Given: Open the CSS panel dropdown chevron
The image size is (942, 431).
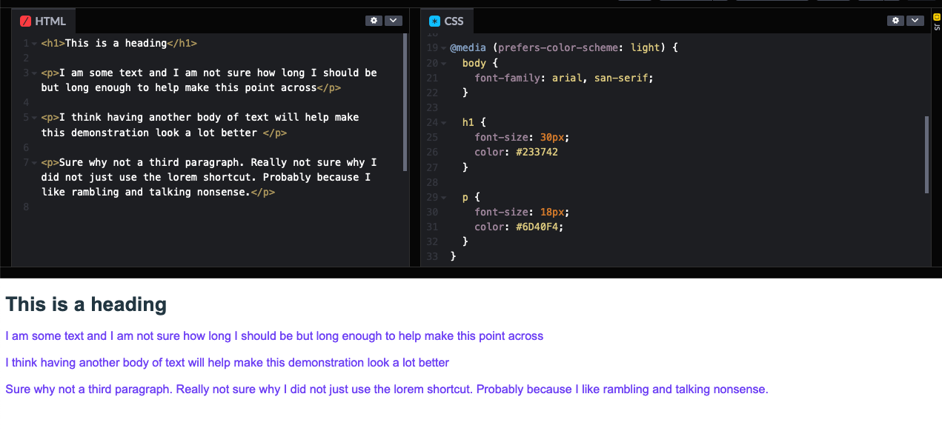Looking at the screenshot, I should click(x=915, y=20).
